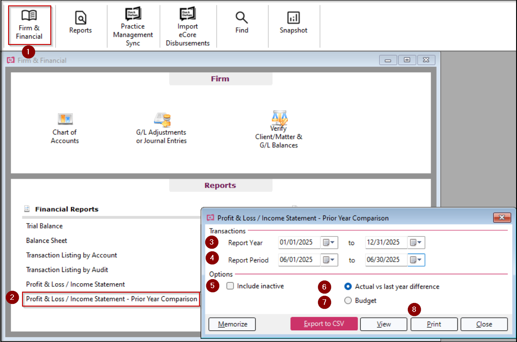Screen dimensions: 517x342
Task: Select Actual vs last year difference
Action: (x=348, y=286)
